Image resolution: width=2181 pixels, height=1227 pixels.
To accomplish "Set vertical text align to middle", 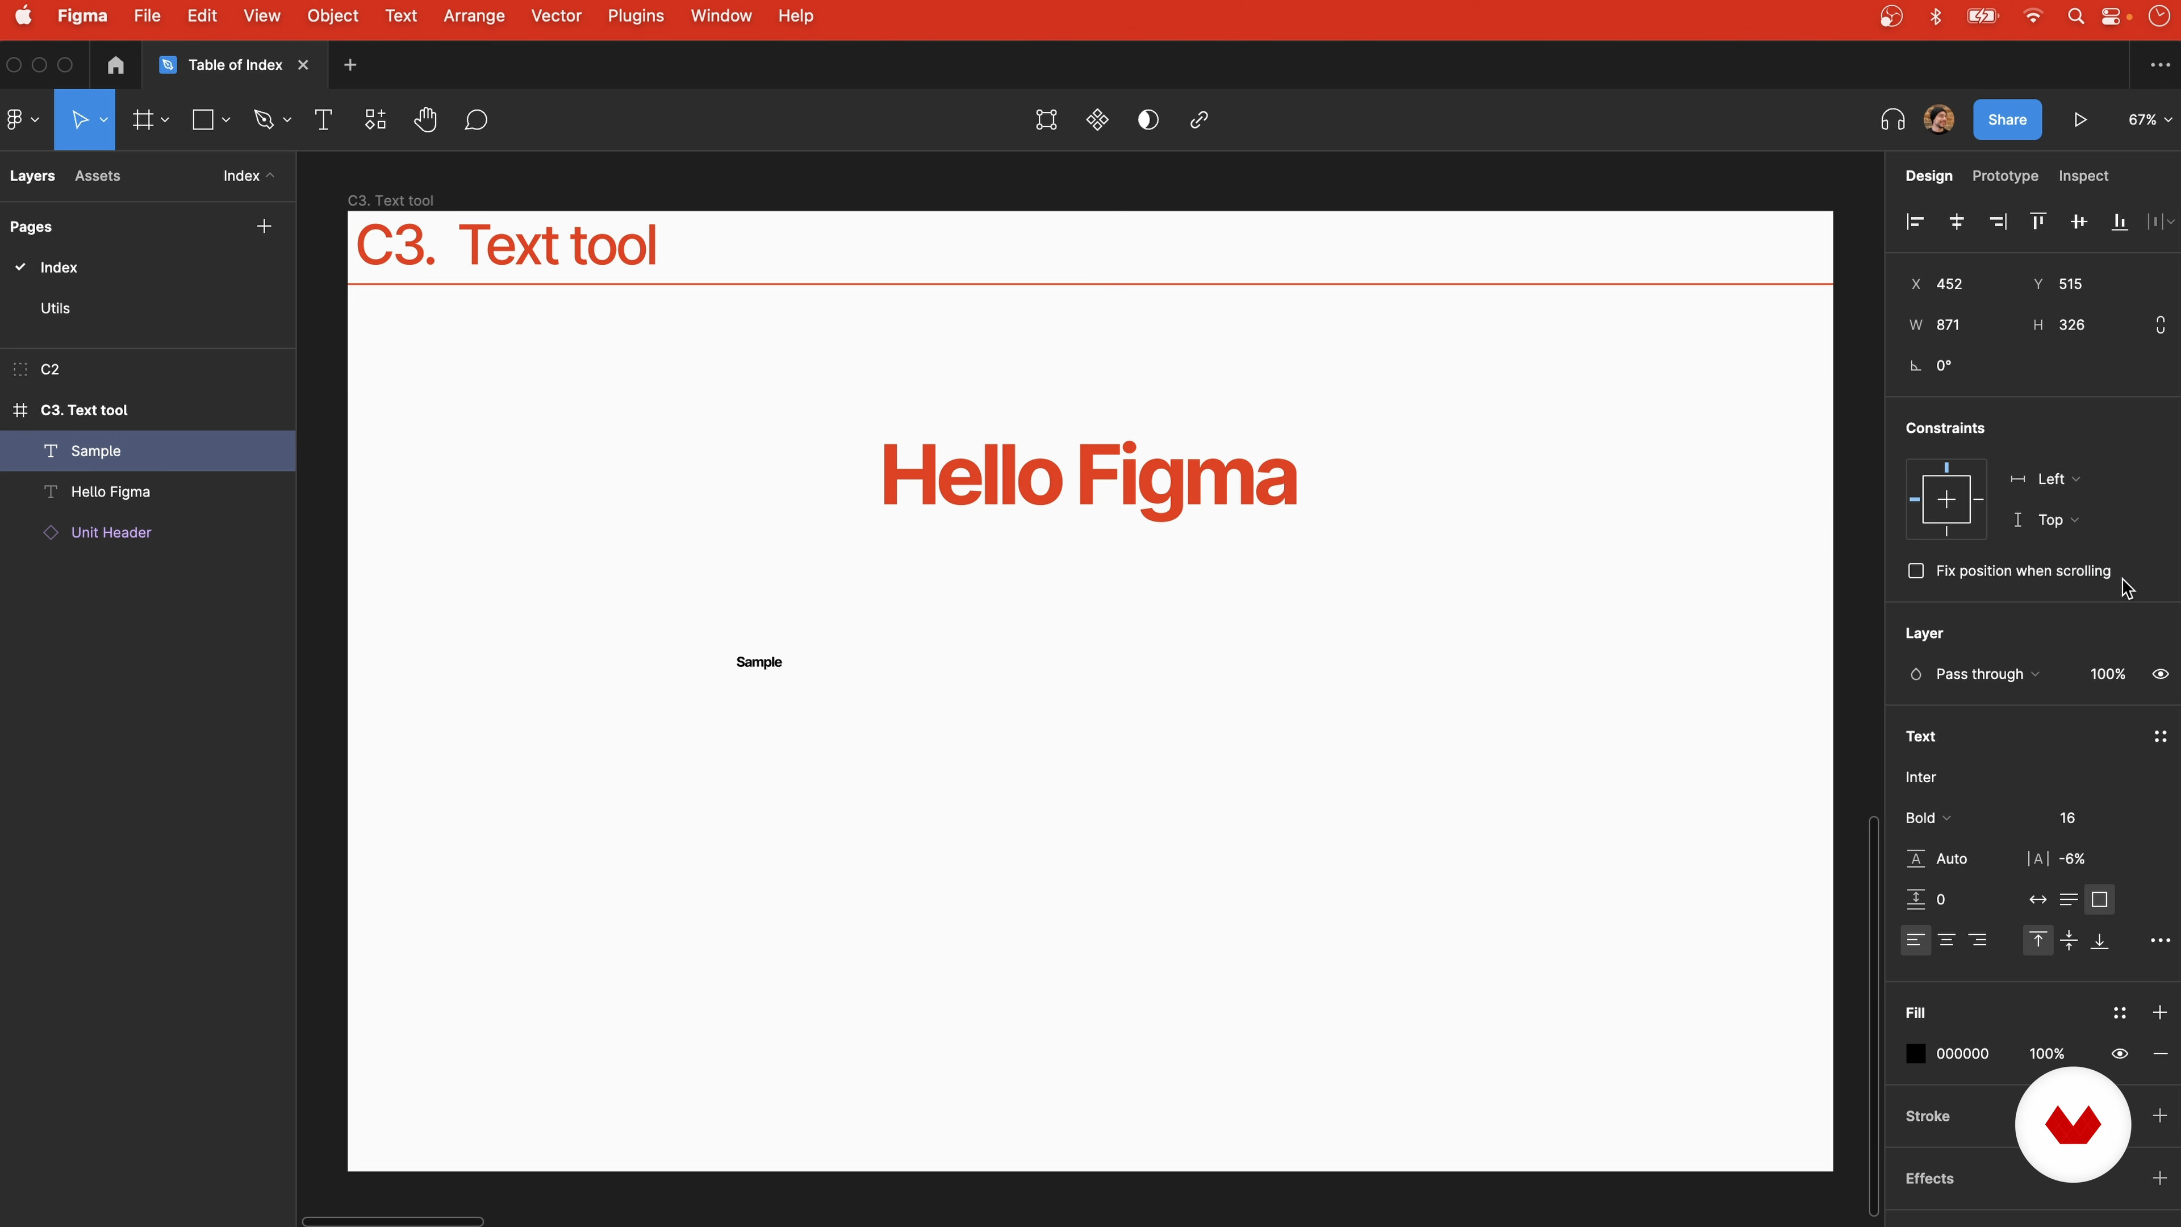I will (x=2069, y=941).
